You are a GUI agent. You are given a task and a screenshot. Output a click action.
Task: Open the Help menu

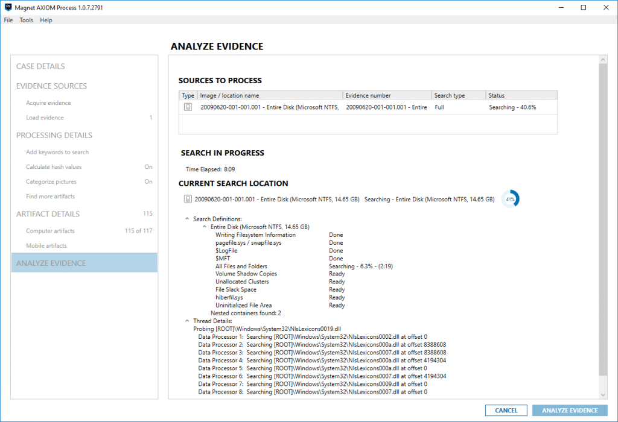(46, 20)
